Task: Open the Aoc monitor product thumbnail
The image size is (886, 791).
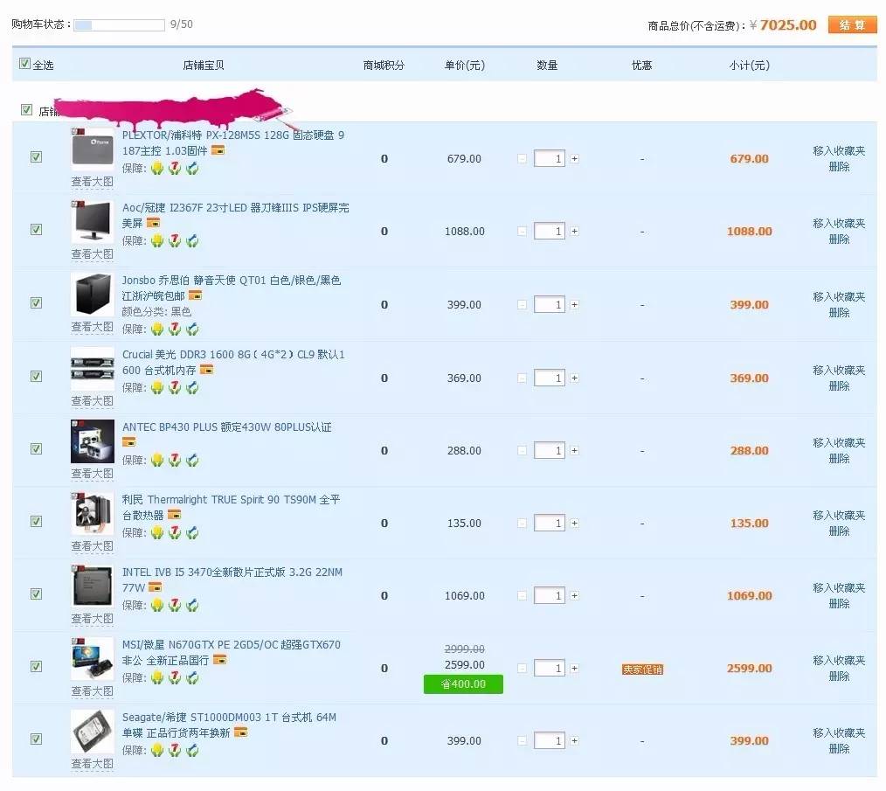Action: (x=92, y=222)
